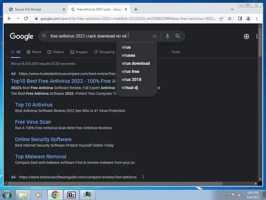This screenshot has width=266, height=200.
Task: Click the vertical scrollbar down arrow
Action: pos(260,179)
